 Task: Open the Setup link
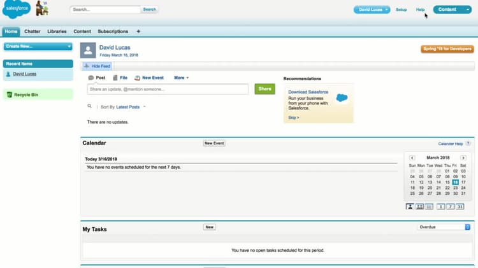401,10
